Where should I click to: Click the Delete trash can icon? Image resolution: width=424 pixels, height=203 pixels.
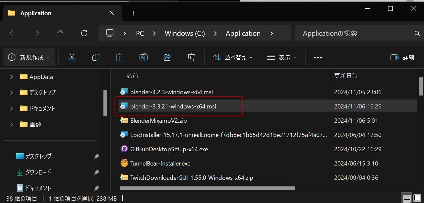click(191, 57)
